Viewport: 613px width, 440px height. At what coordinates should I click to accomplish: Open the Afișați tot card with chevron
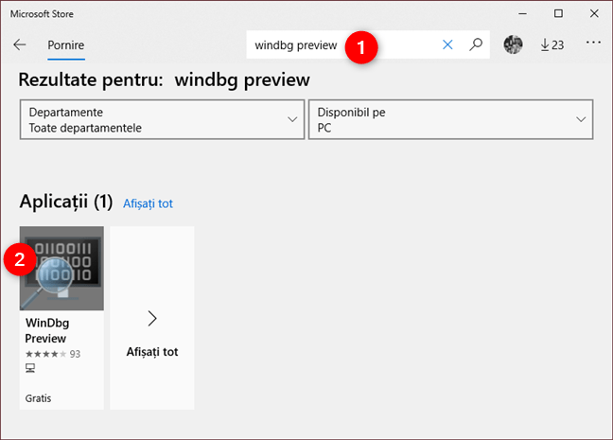(x=152, y=318)
